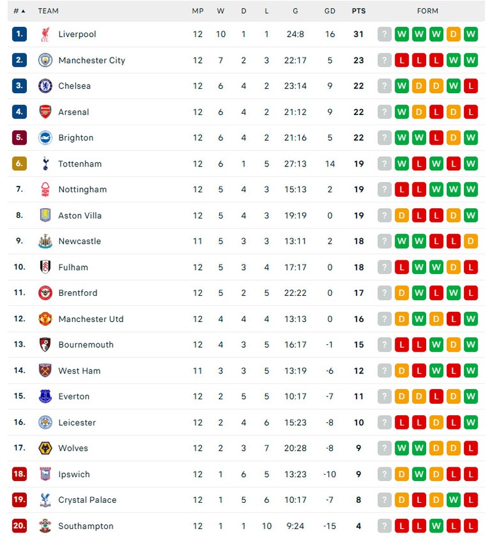The image size is (492, 536).
Task: Click the Arsenal cannon badge icon
Action: pos(45,112)
